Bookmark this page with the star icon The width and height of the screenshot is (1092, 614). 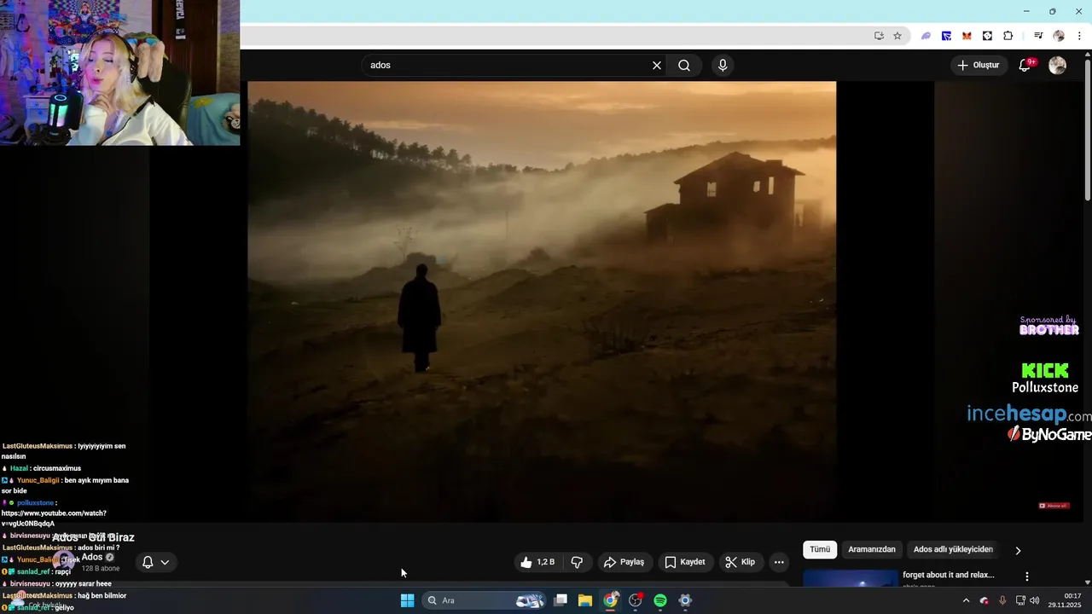[x=897, y=36]
